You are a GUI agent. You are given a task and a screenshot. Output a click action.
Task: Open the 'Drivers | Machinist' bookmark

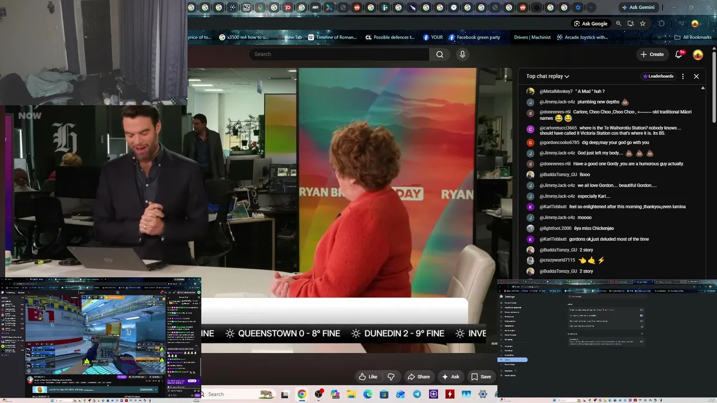coord(532,38)
